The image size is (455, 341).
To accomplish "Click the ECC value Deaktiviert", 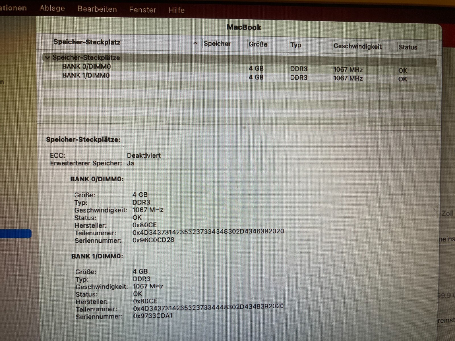I will 144,155.
